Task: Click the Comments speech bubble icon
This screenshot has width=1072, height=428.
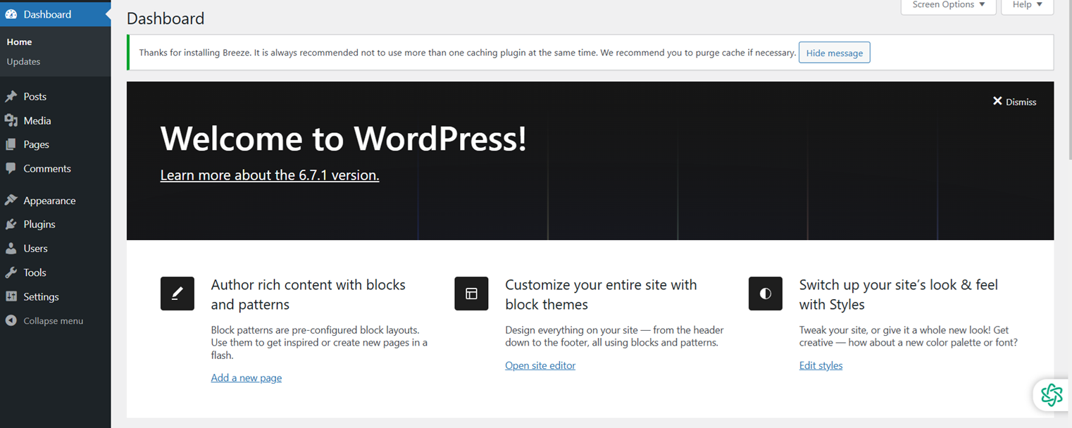Action: pos(11,168)
